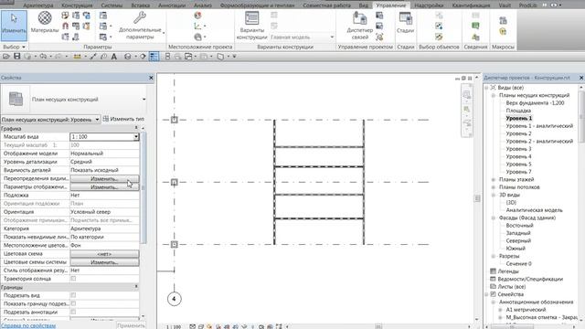Select the Восточный elevation in browser

point(519,226)
